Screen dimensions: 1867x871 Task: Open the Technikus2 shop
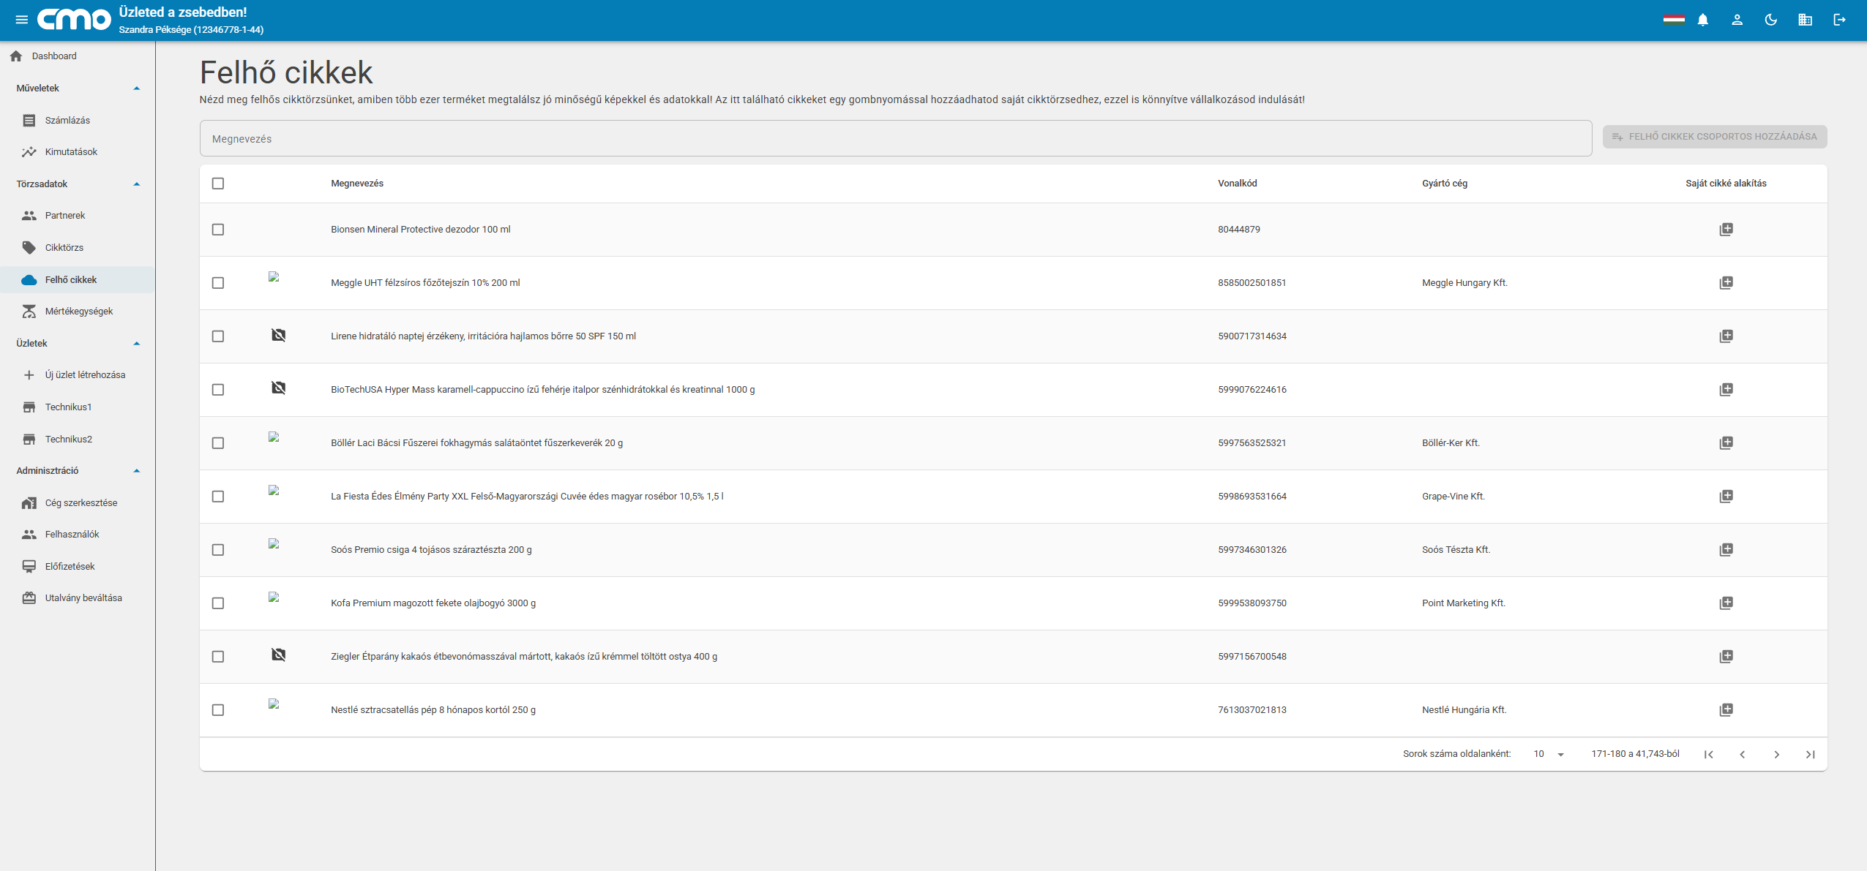tap(78, 440)
